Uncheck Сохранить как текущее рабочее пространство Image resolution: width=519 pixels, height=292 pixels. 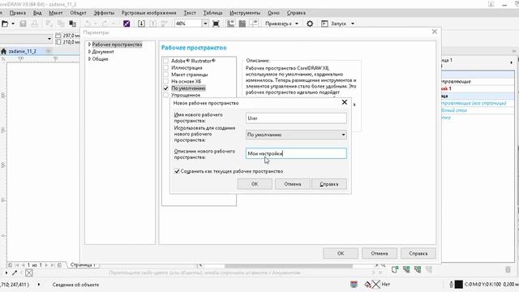click(177, 171)
